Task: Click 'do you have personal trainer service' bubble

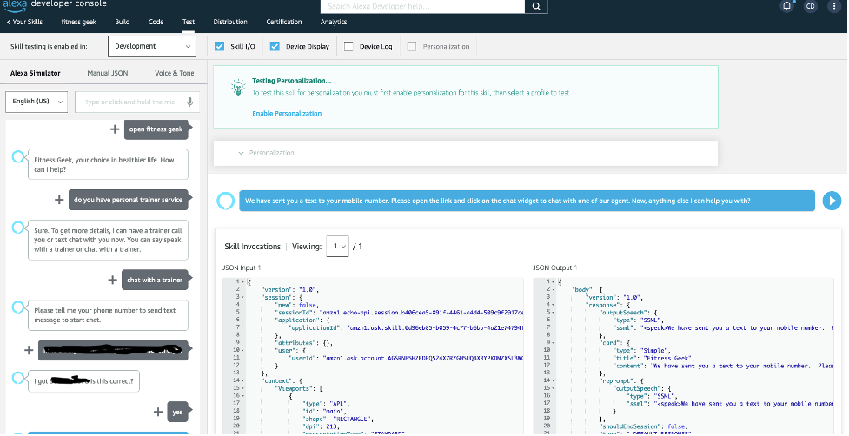Action: [x=129, y=200]
